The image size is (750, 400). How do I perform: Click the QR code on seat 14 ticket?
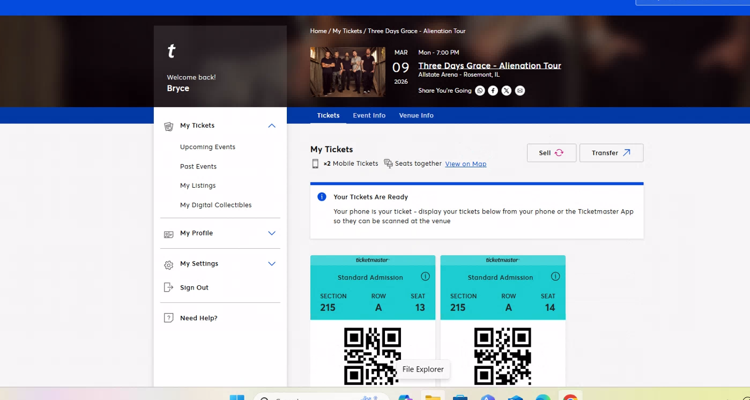[x=503, y=355]
